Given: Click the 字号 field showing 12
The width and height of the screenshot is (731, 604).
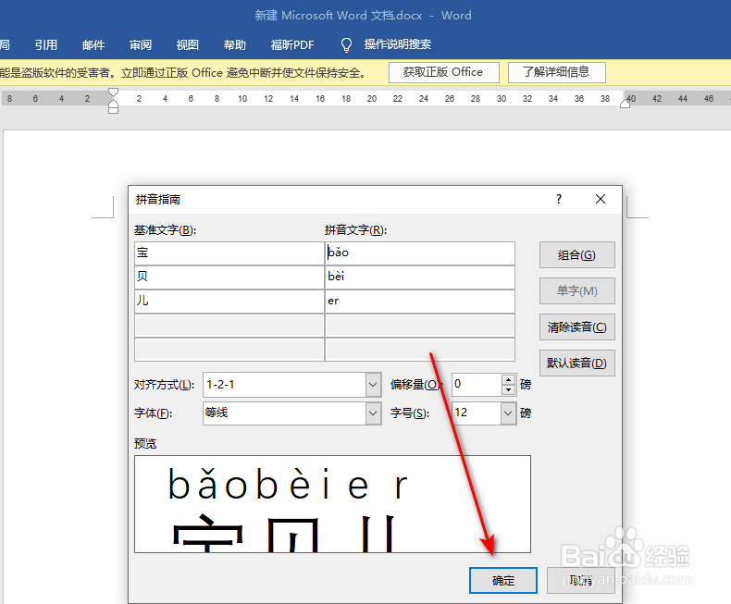Looking at the screenshot, I should pyautogui.click(x=477, y=413).
